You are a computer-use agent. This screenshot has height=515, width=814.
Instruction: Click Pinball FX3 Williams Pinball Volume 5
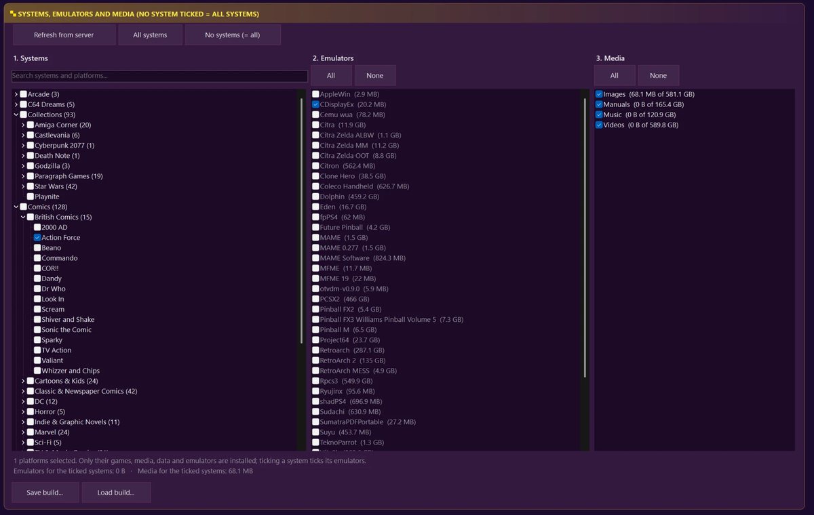388,320
